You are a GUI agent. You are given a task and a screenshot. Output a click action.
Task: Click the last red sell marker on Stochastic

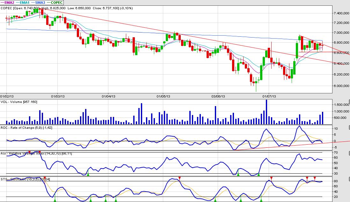click(x=315, y=178)
